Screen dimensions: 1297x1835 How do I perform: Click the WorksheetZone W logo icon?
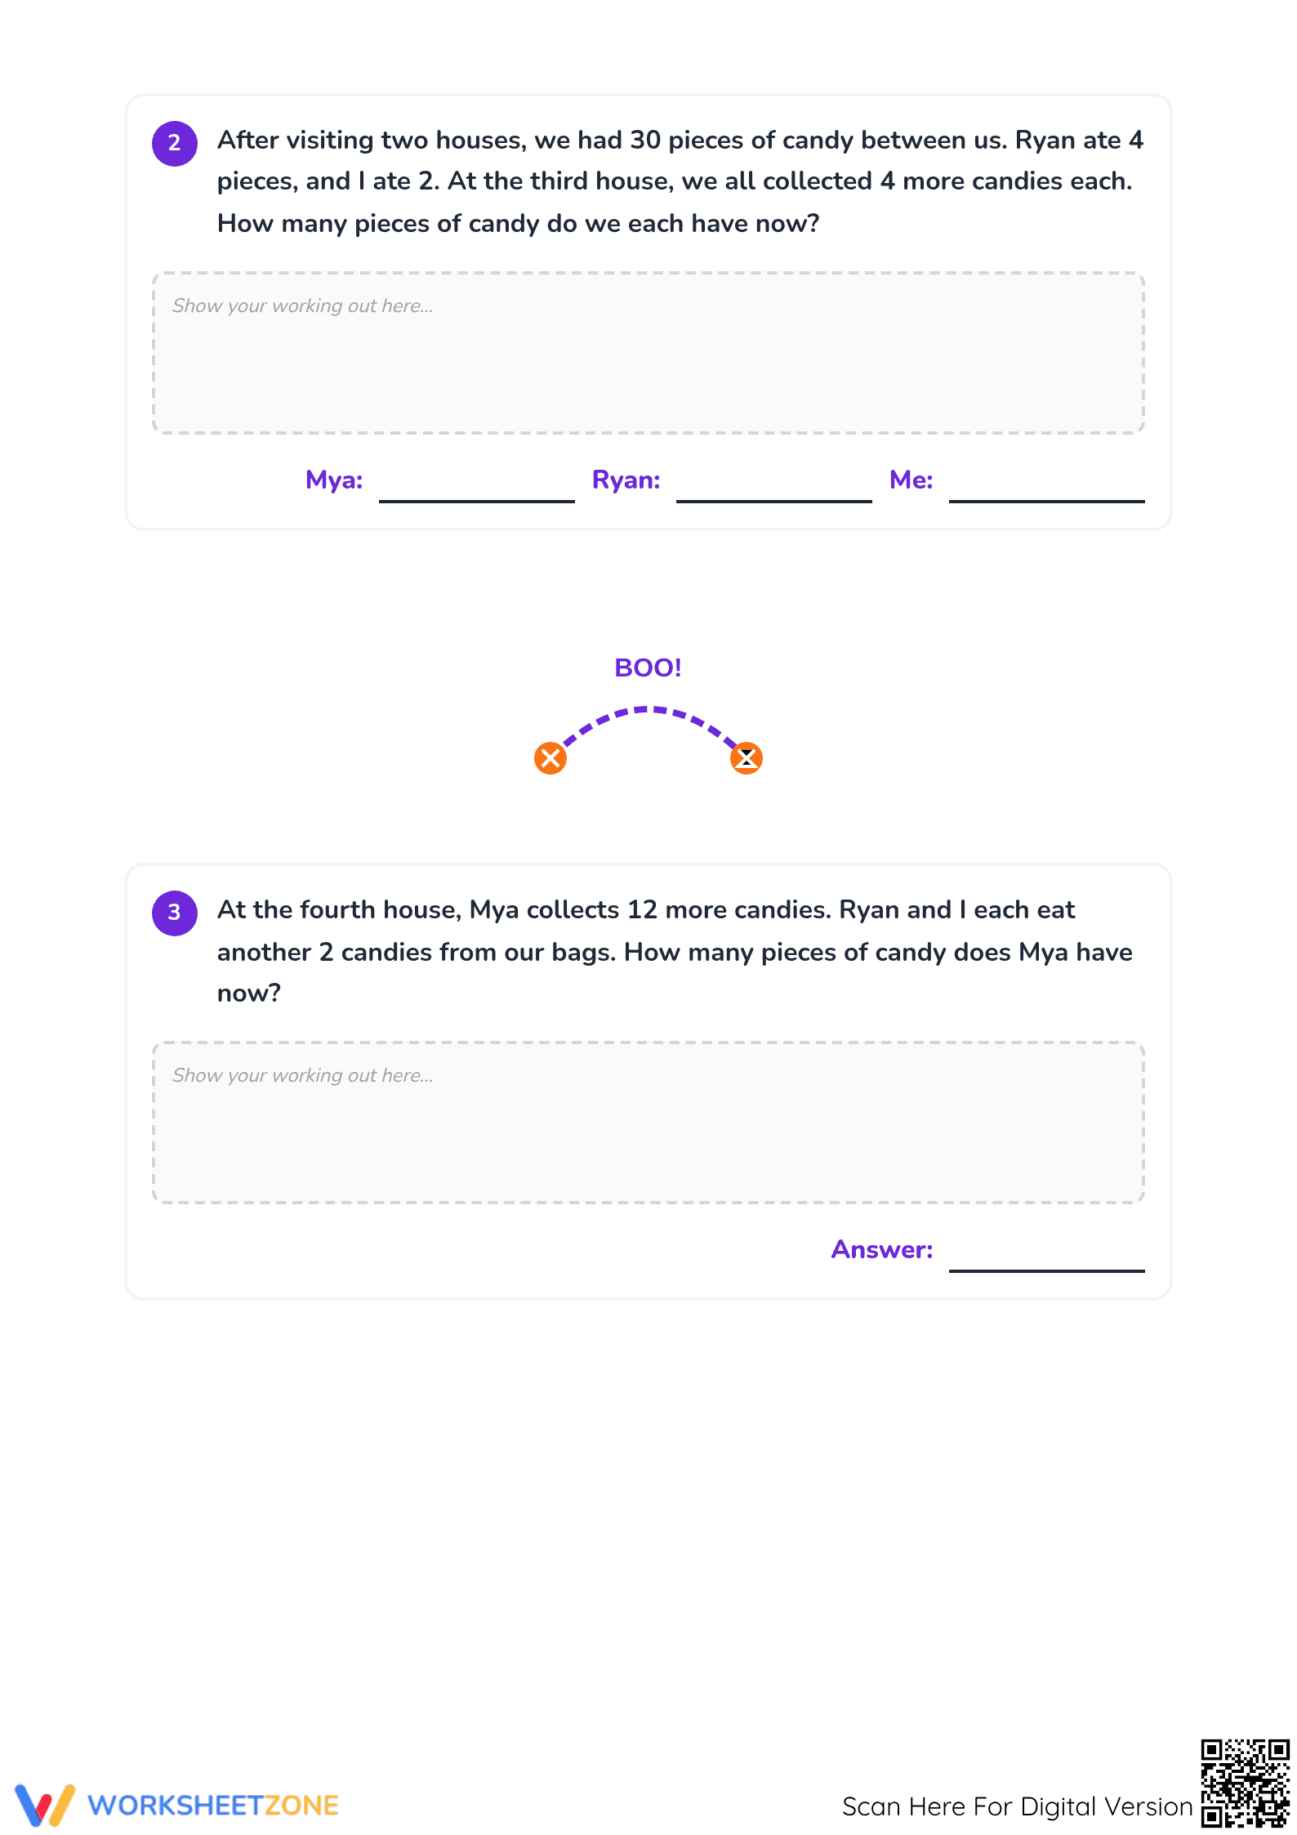point(45,1805)
